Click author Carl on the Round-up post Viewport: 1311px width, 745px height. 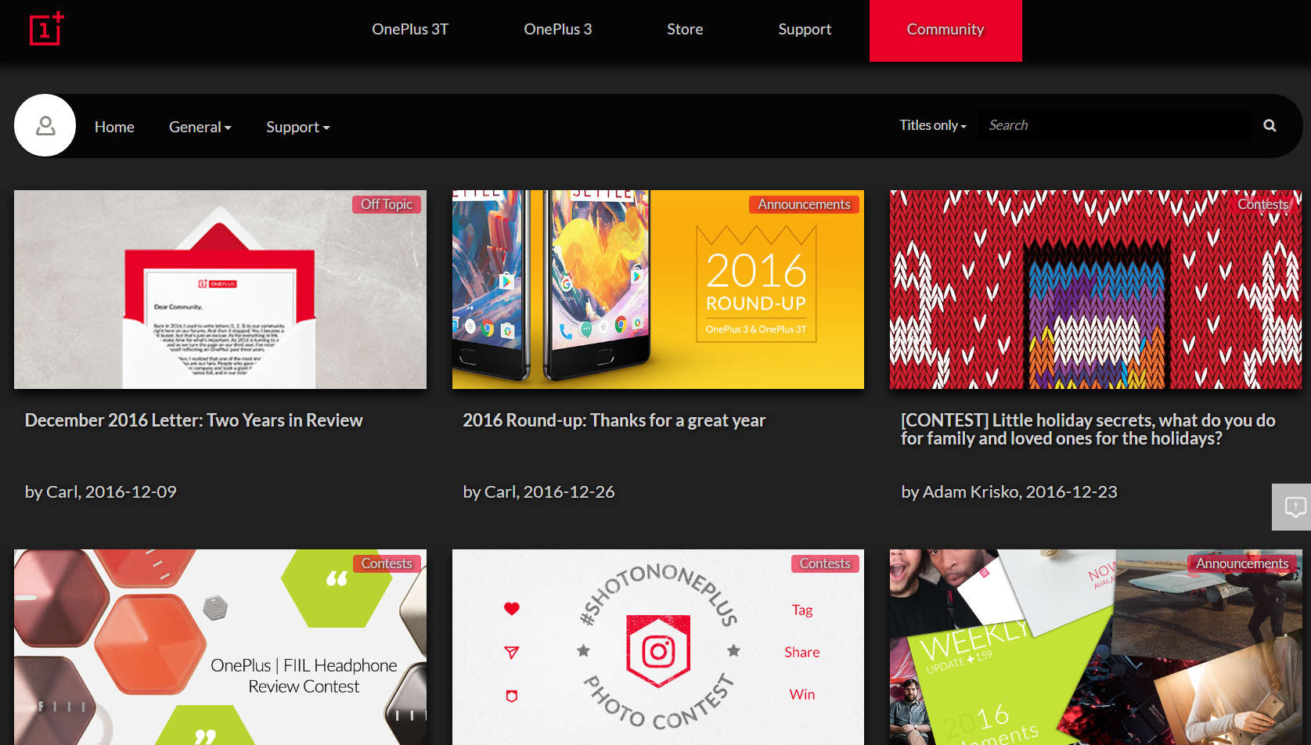(x=499, y=491)
